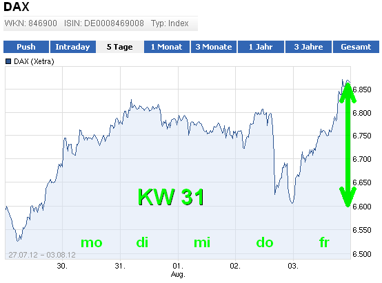The width and height of the screenshot is (382, 283).
Task: Click the 6.550 y-axis value
Action: pos(362,230)
